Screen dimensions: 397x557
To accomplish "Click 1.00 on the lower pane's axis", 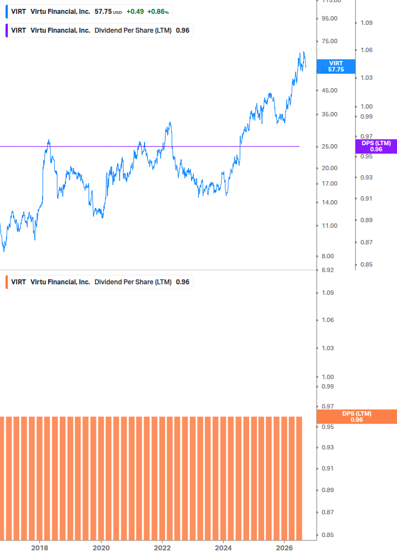I will [328, 377].
